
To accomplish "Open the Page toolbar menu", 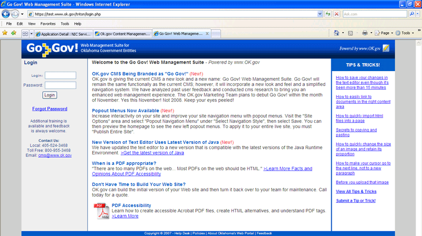I will pos(384,33).
